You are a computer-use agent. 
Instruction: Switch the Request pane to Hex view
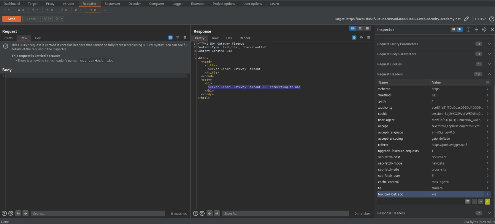pos(38,38)
